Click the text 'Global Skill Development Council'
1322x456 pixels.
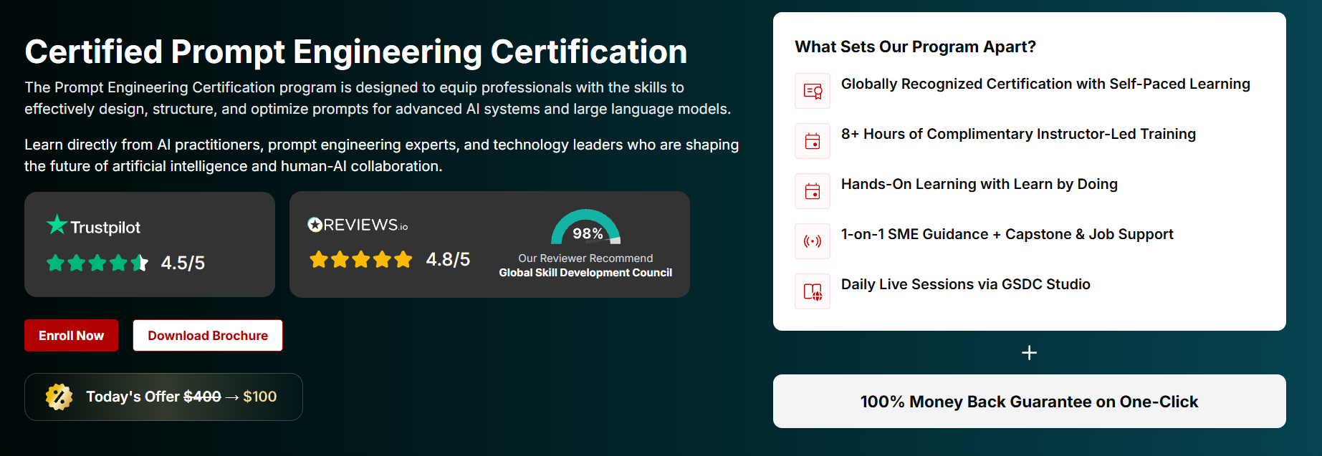pyautogui.click(x=585, y=273)
